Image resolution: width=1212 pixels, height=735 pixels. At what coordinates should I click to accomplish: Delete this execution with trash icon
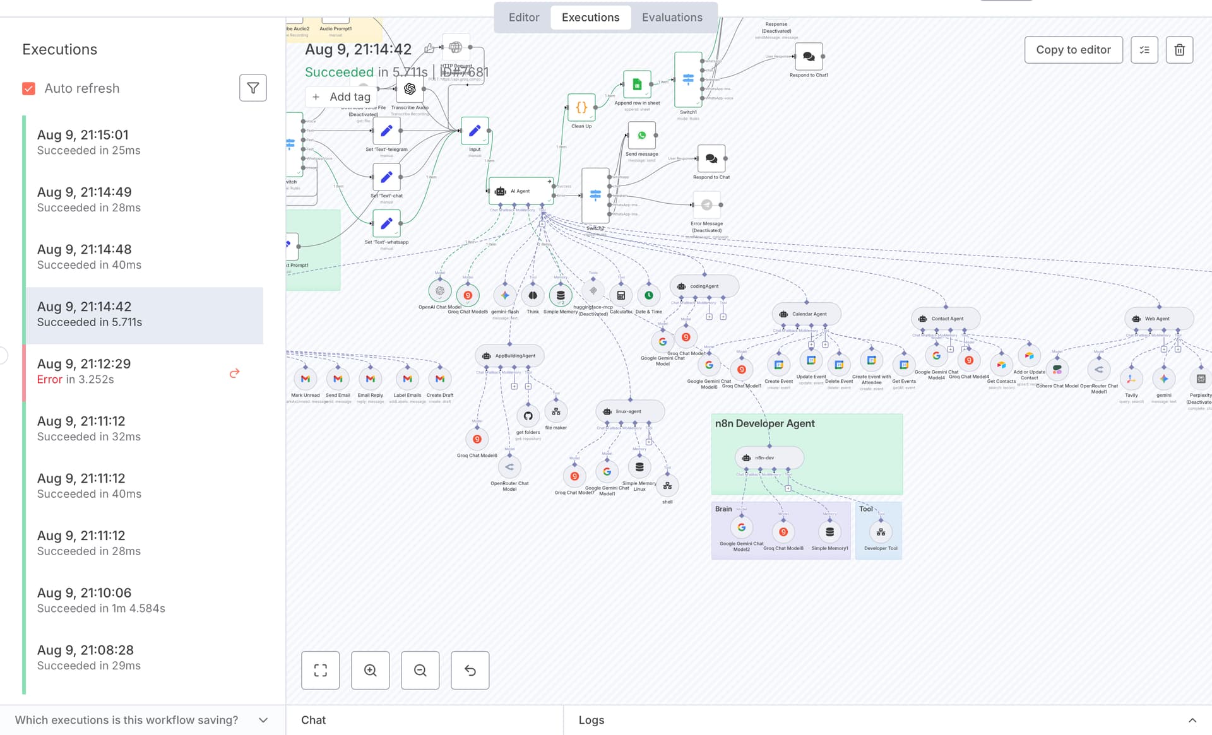pos(1179,50)
